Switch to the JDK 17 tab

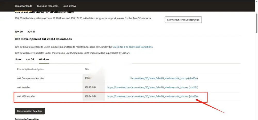click(31, 31)
